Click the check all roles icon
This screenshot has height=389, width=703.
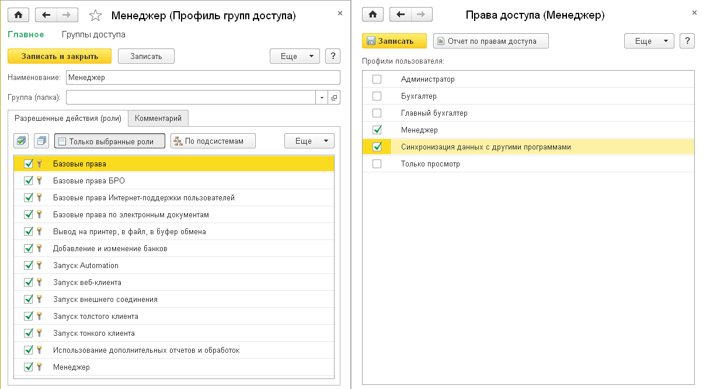[22, 141]
